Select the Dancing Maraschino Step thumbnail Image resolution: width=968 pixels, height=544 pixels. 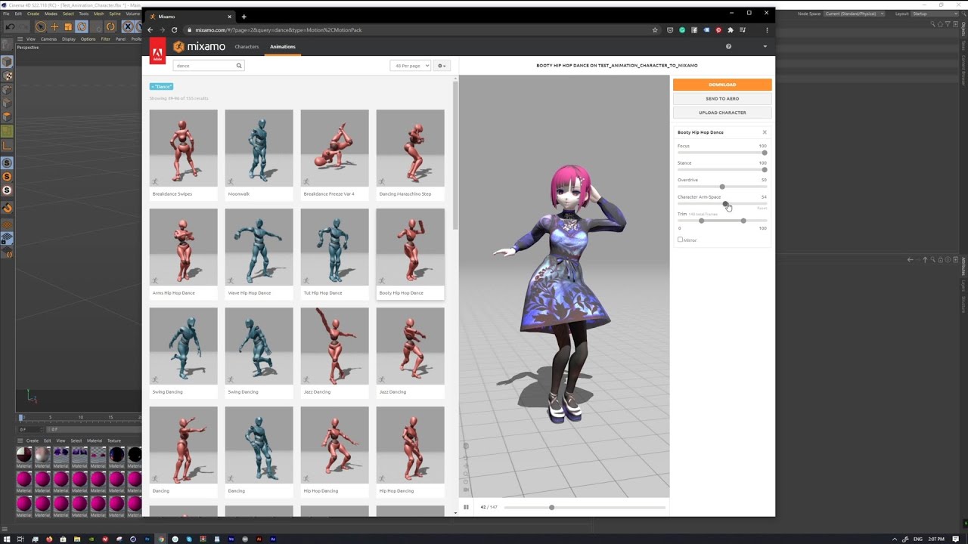point(410,148)
